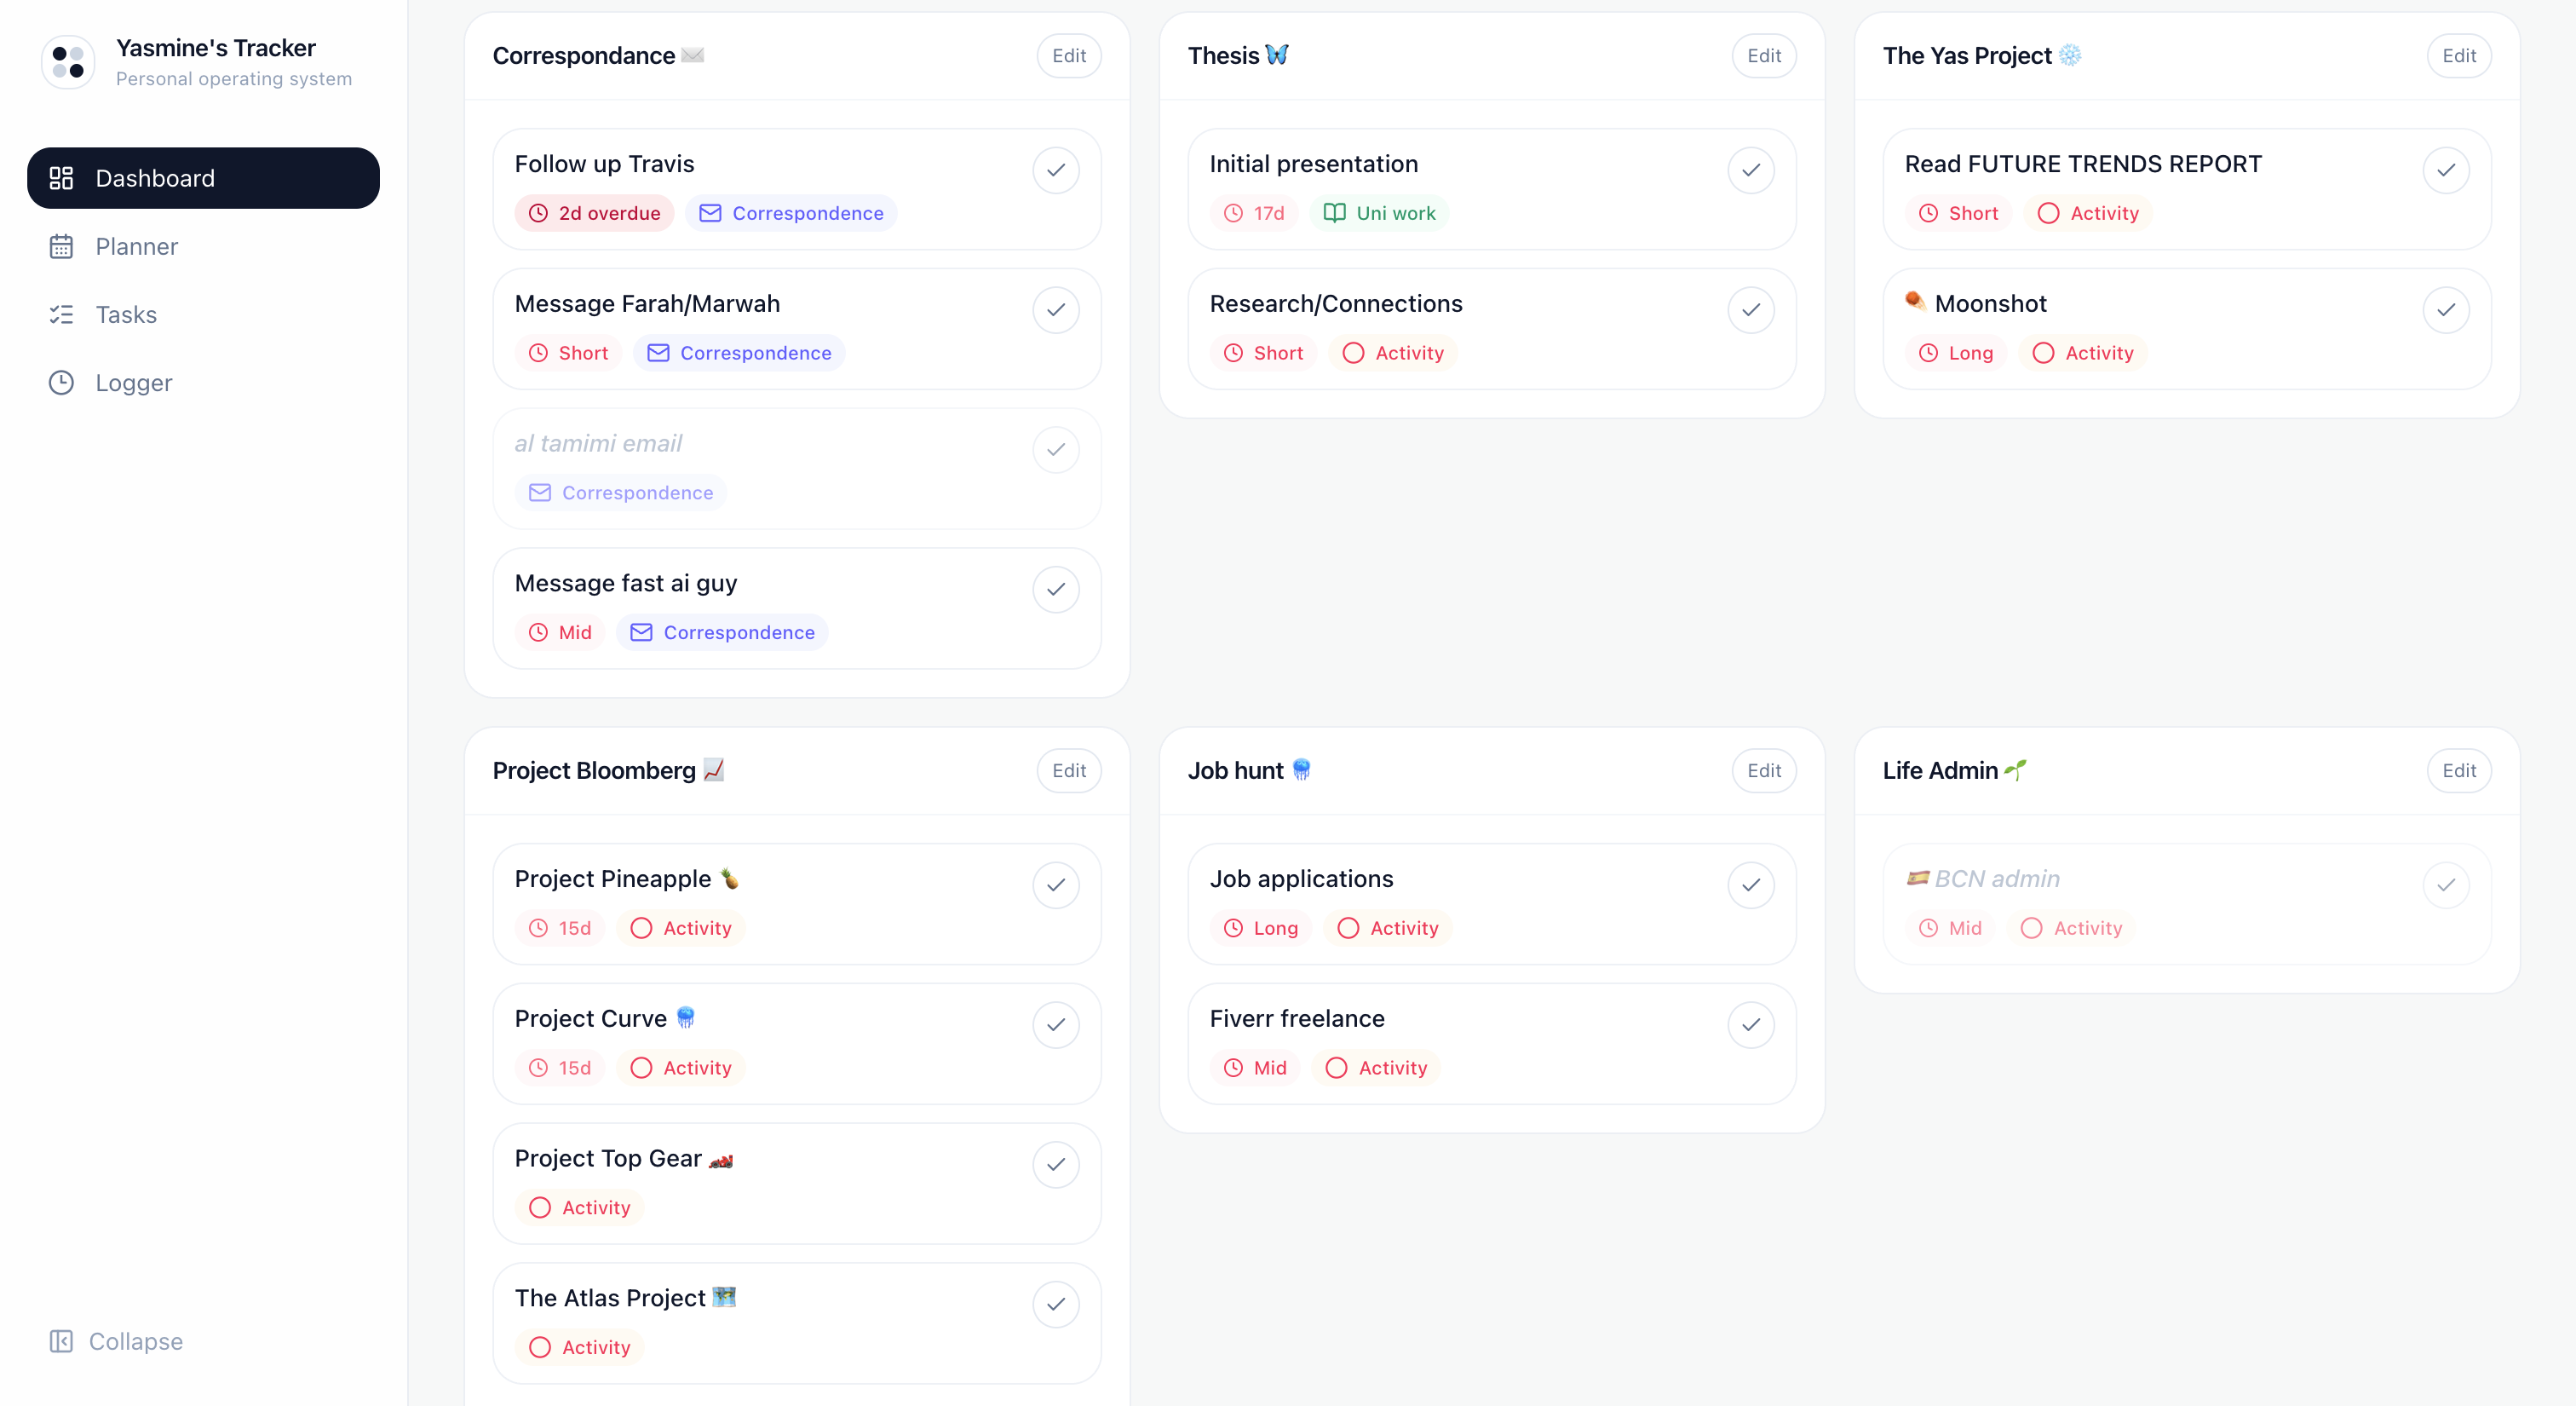This screenshot has height=1406, width=2576.
Task: Mark Job applications as complete
Action: (1750, 885)
